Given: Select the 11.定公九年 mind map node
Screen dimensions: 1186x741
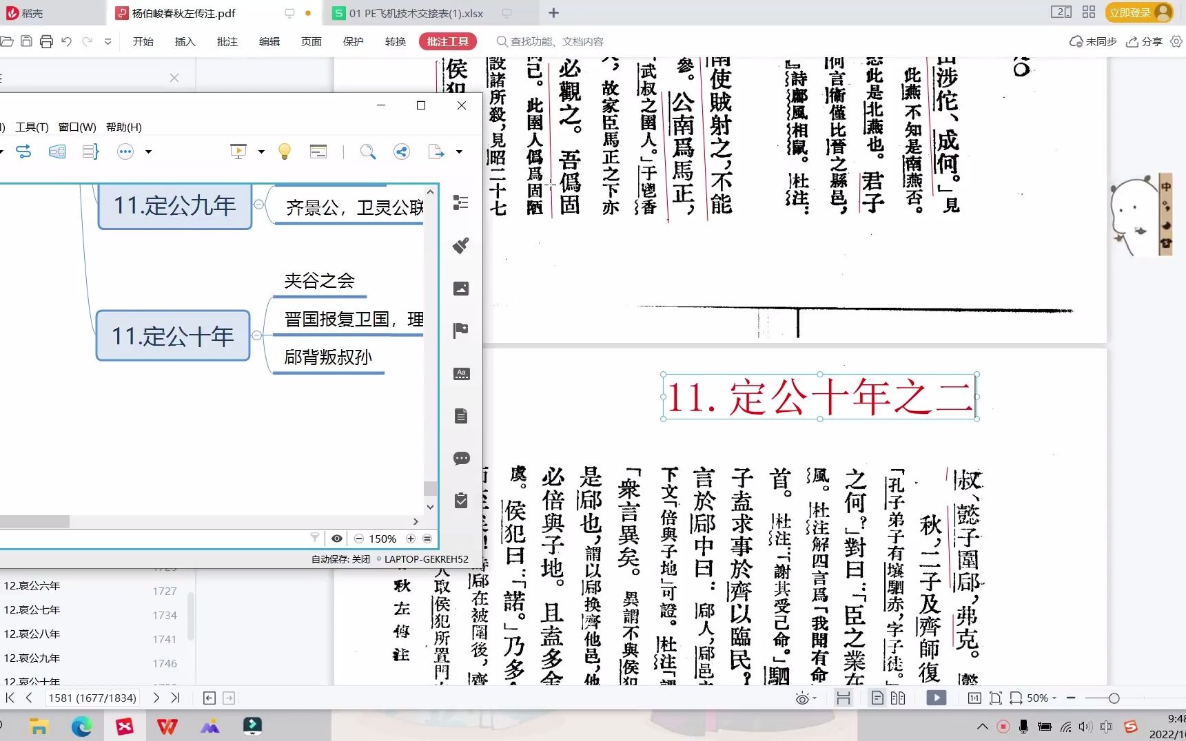Looking at the screenshot, I should (175, 206).
